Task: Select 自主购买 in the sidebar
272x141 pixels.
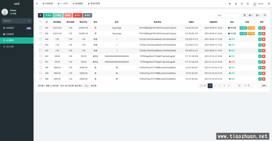Action: click(x=17, y=40)
